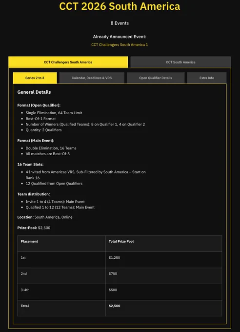The height and width of the screenshot is (332, 240).
Task: Switch to the CCT South America tab
Action: point(180,62)
